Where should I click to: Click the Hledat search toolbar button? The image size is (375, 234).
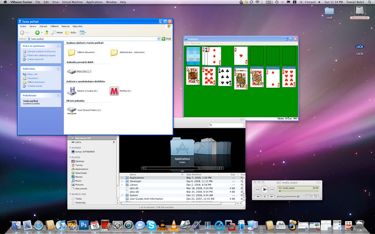[57, 33]
